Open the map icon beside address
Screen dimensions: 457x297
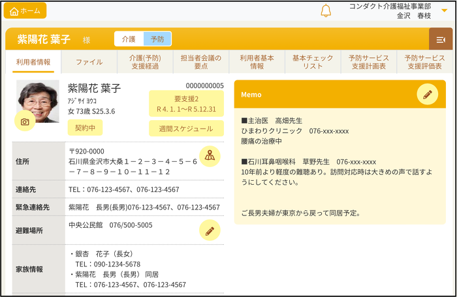[210, 156]
